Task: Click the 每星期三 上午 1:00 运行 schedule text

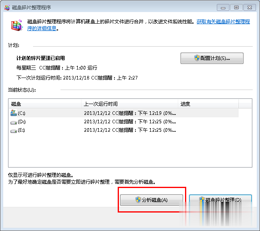Action: (x=57, y=68)
